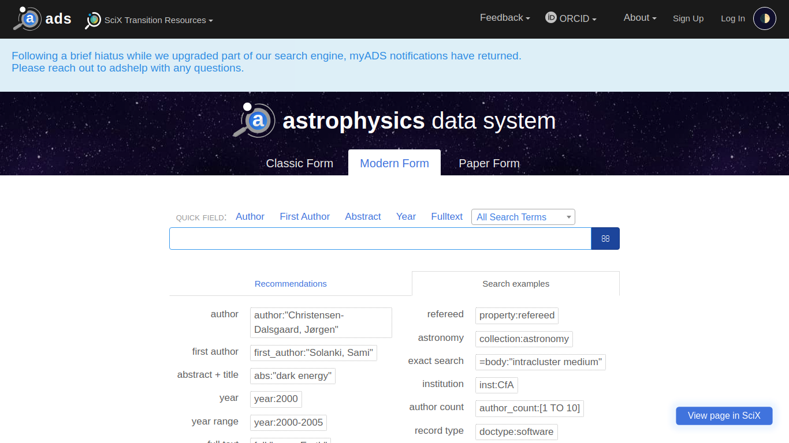
Task: Click the large astrophysics data system logo
Action: tap(394, 121)
